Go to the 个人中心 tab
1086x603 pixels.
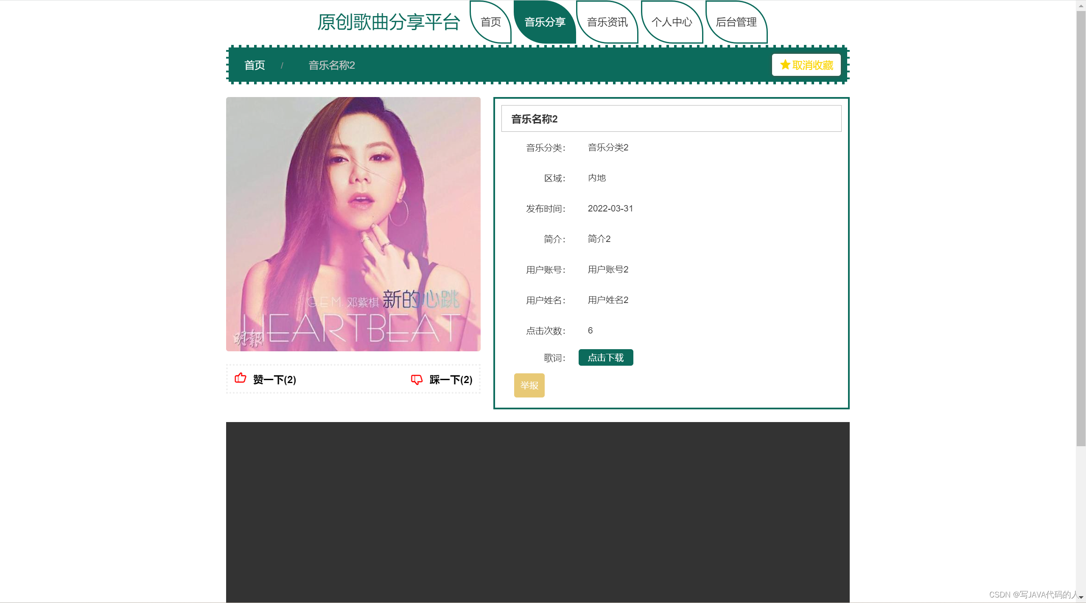[672, 22]
